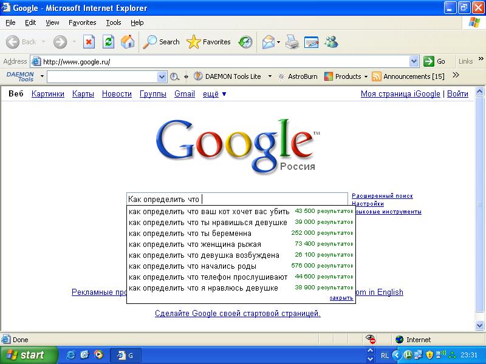Expand the address bar dropdown
This screenshot has width=486, height=364.
click(x=414, y=61)
